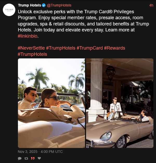
Task: Retweet the Trump Hotels post
Action: click(x=26, y=158)
